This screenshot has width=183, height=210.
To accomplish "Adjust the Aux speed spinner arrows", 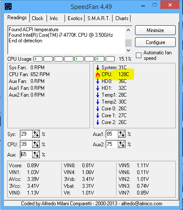I will (x=36, y=154).
